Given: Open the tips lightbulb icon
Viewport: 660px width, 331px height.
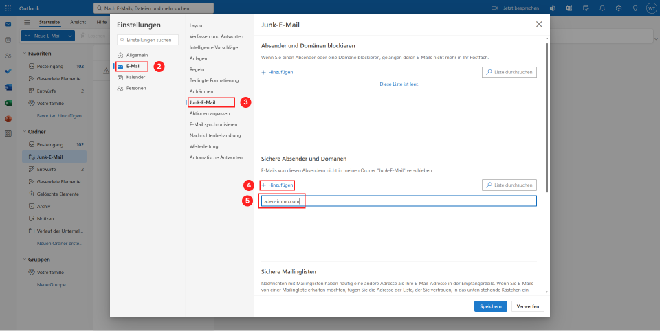Looking at the screenshot, I should coord(635,8).
